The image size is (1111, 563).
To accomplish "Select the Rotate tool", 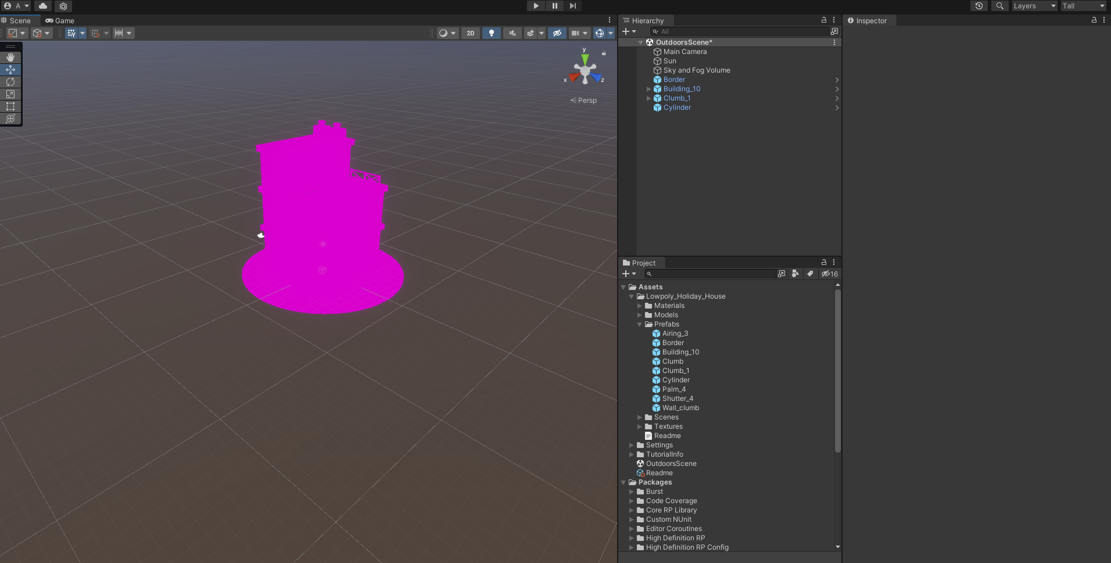I will coord(10,82).
